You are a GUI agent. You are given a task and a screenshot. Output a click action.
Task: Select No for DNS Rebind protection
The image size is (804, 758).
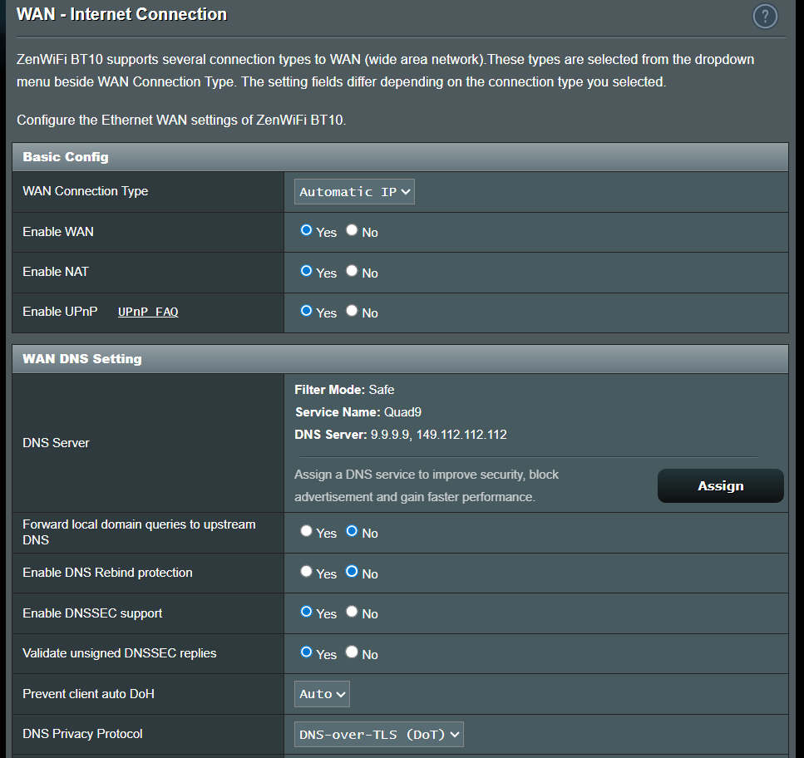click(352, 572)
